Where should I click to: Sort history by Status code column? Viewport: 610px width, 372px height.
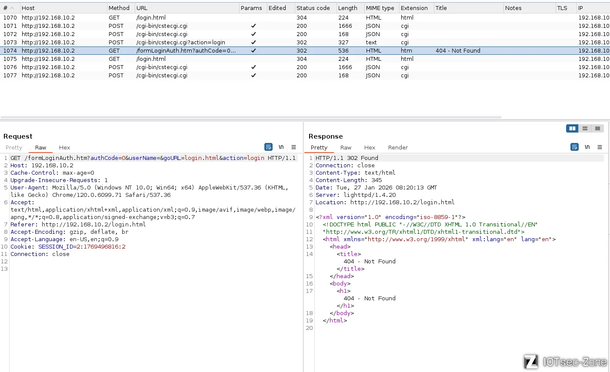313,8
